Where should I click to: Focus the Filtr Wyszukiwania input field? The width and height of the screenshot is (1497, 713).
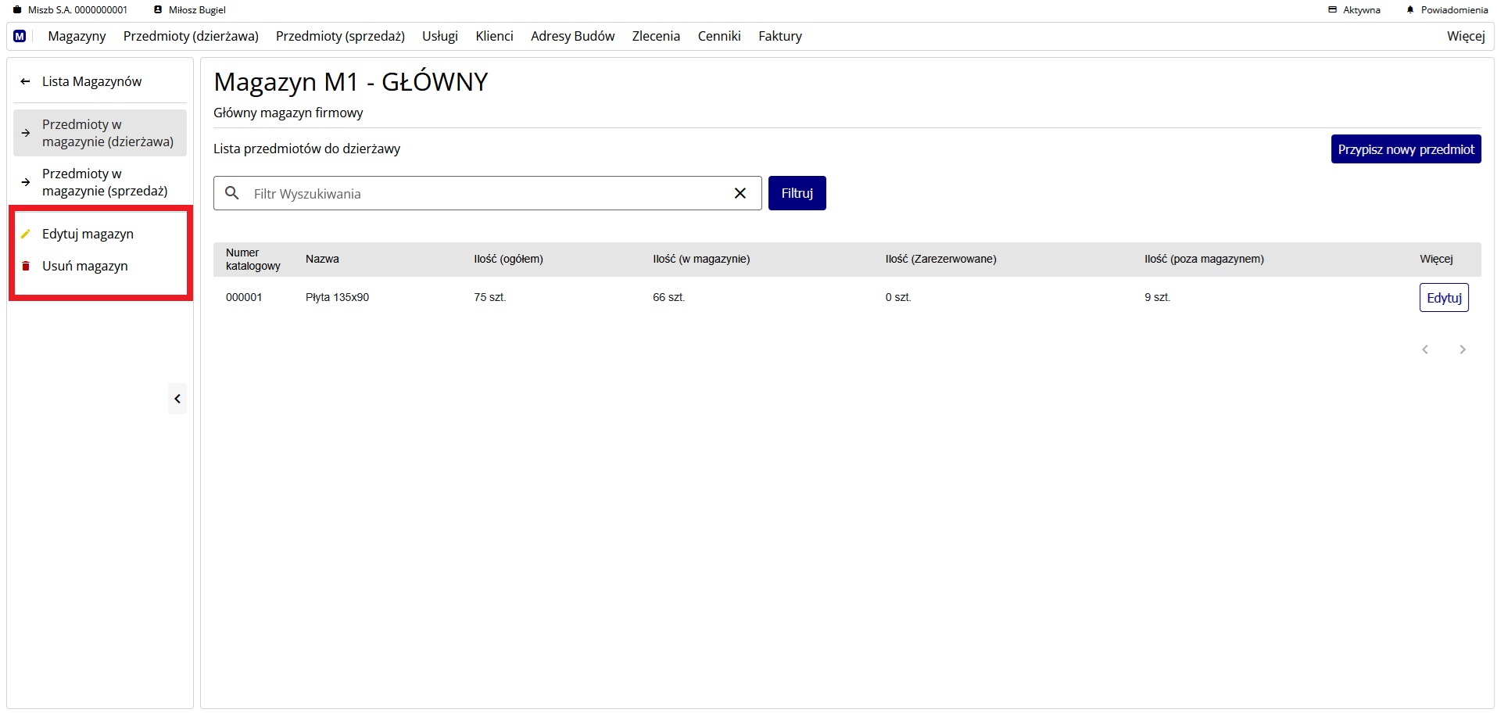pyautogui.click(x=485, y=193)
